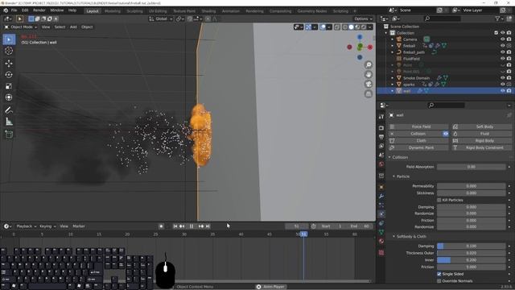Screen dimensions: 515x290
Task: Switch perspective/orthographic grid icon in viewport
Action: 369,94
